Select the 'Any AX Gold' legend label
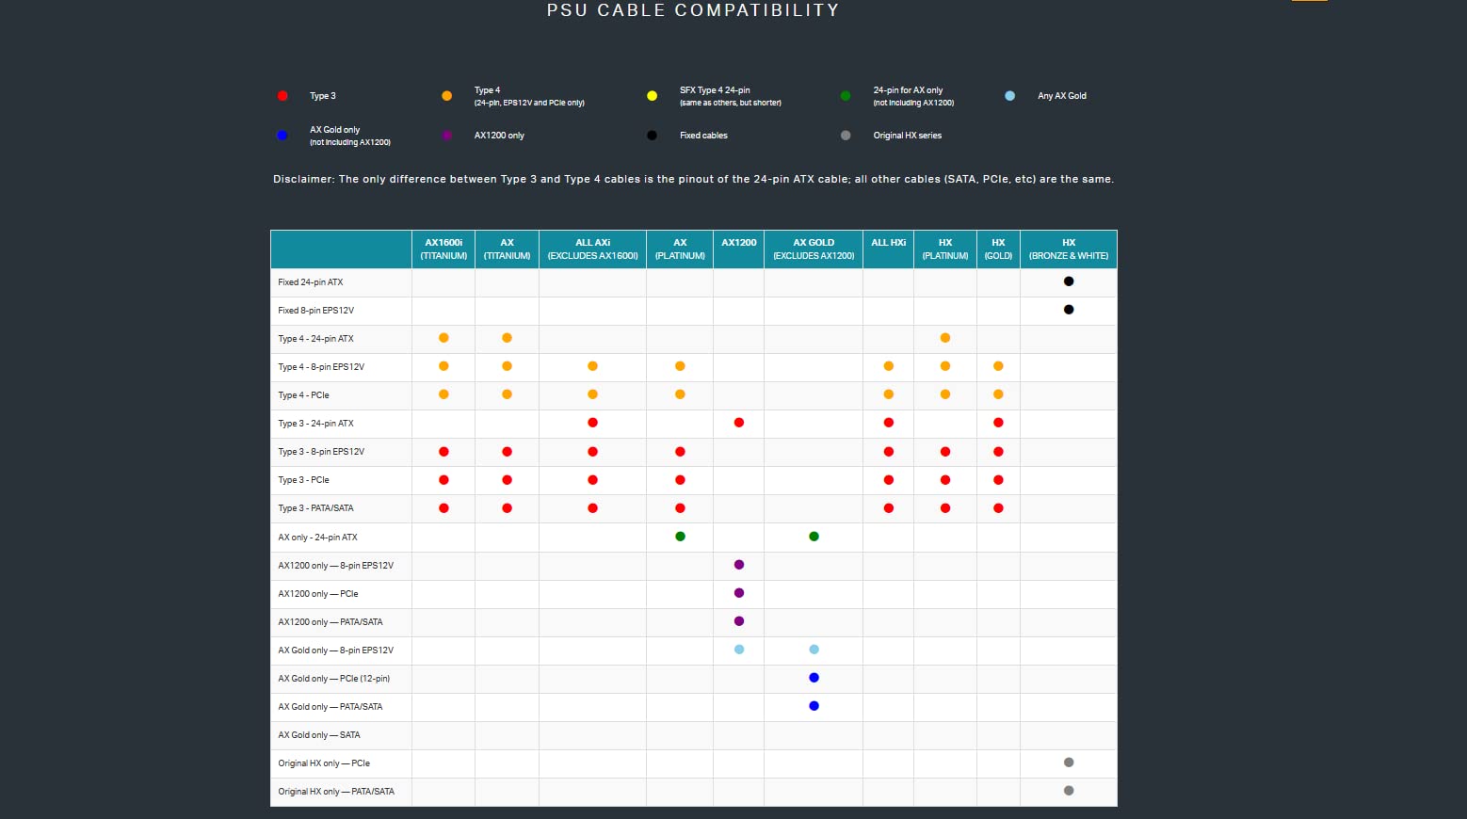Viewport: 1467px width, 819px height. click(x=1062, y=96)
